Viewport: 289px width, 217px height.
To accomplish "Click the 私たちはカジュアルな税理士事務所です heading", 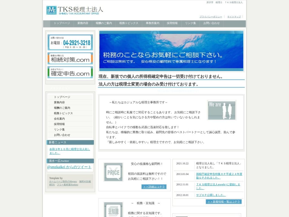I will click(x=138, y=102).
